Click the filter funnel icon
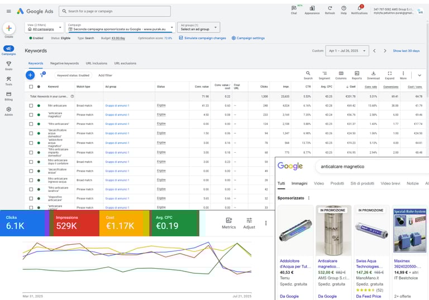The image size is (429, 300). click(x=42, y=75)
